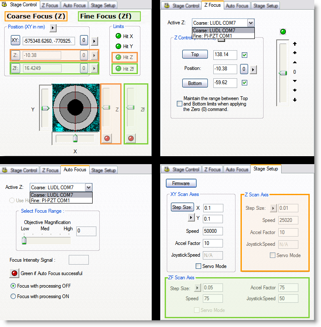Screen dimensions: 321x327
Task: Click the arrow button beside Position (XY in nm)
Action: point(53,28)
